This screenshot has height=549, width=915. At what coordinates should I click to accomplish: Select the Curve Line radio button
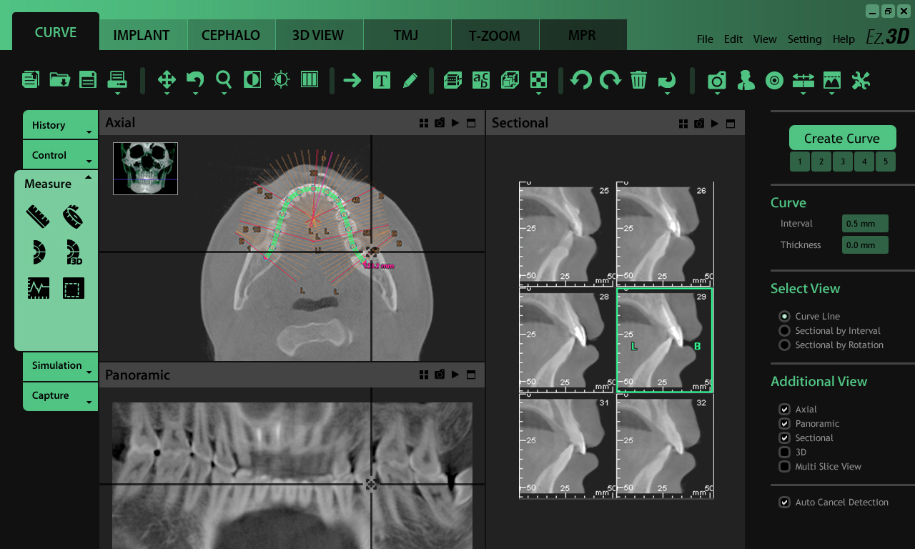(x=784, y=316)
